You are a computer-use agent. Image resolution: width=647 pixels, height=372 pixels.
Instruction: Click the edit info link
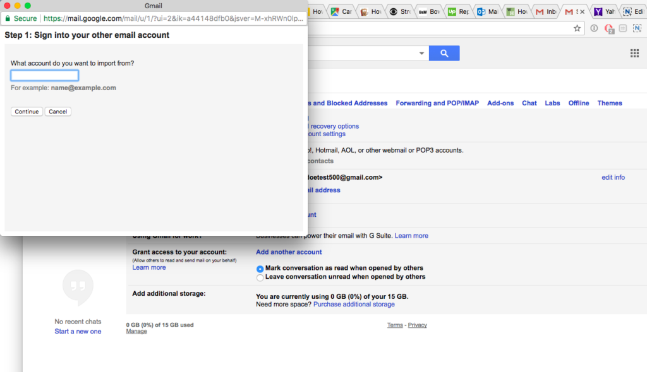[x=613, y=178]
